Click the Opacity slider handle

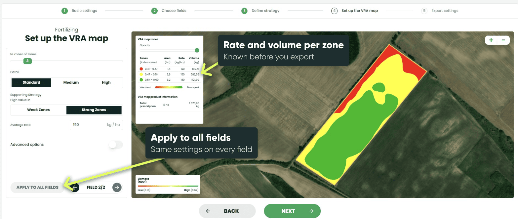197,50
